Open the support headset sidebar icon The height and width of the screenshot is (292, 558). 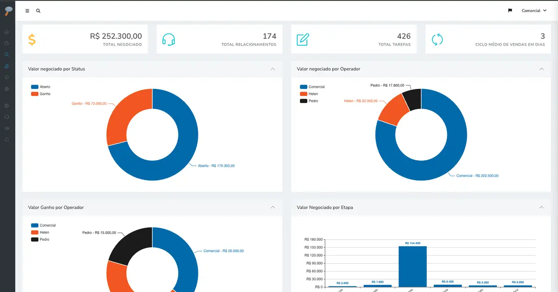click(7, 117)
